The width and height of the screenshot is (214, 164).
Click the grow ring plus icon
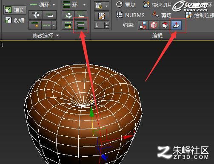click(x=68, y=15)
